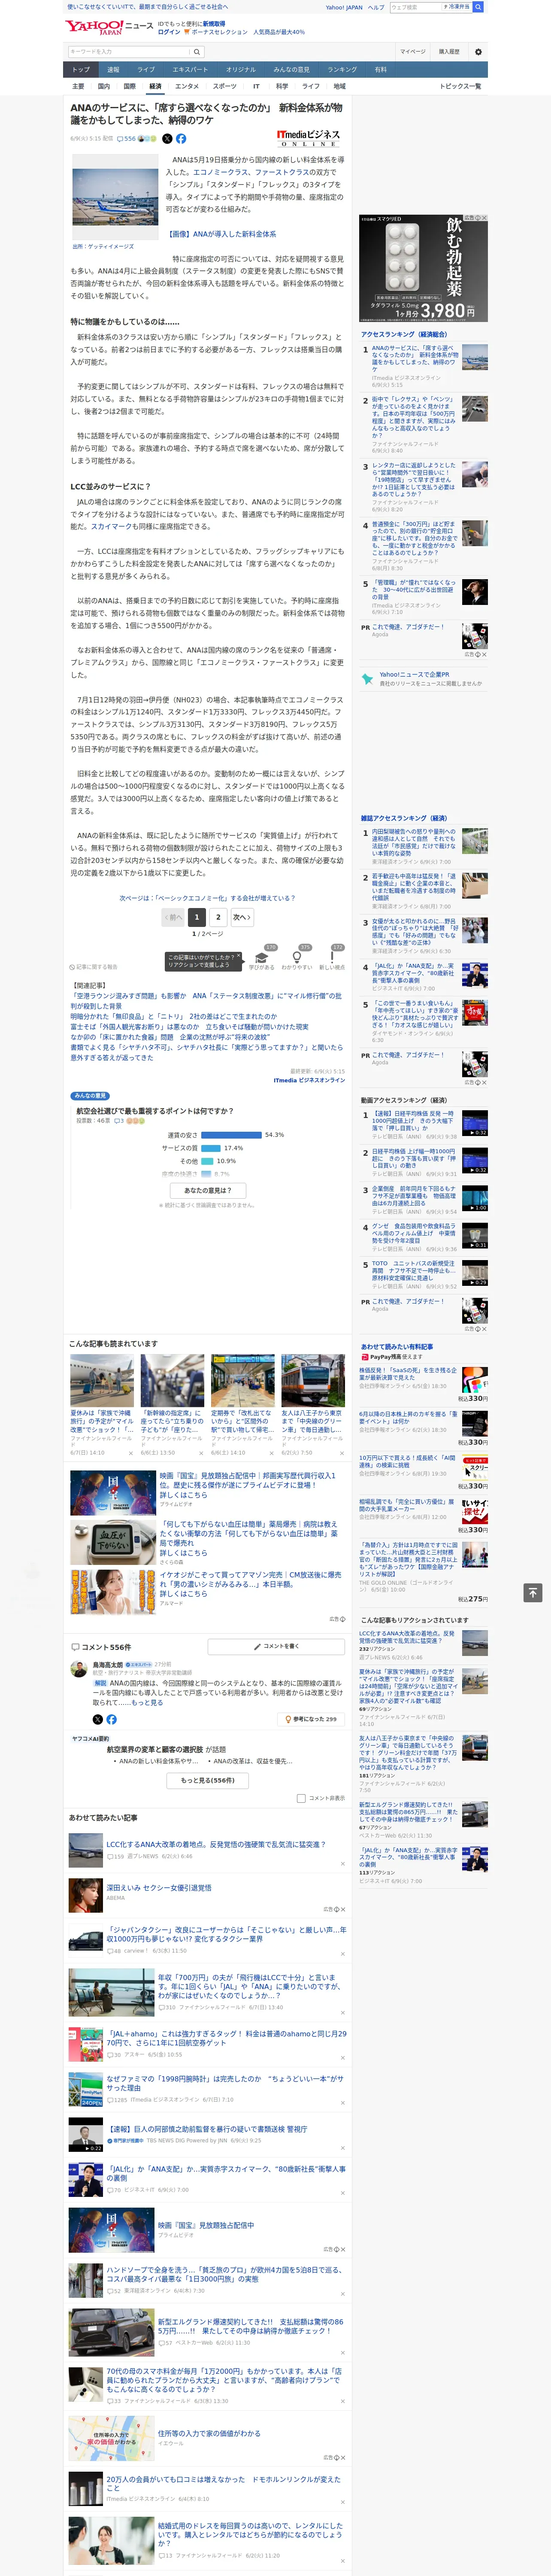Close the tablet medicine advertisement
The width and height of the screenshot is (551, 2576).
(484, 218)
